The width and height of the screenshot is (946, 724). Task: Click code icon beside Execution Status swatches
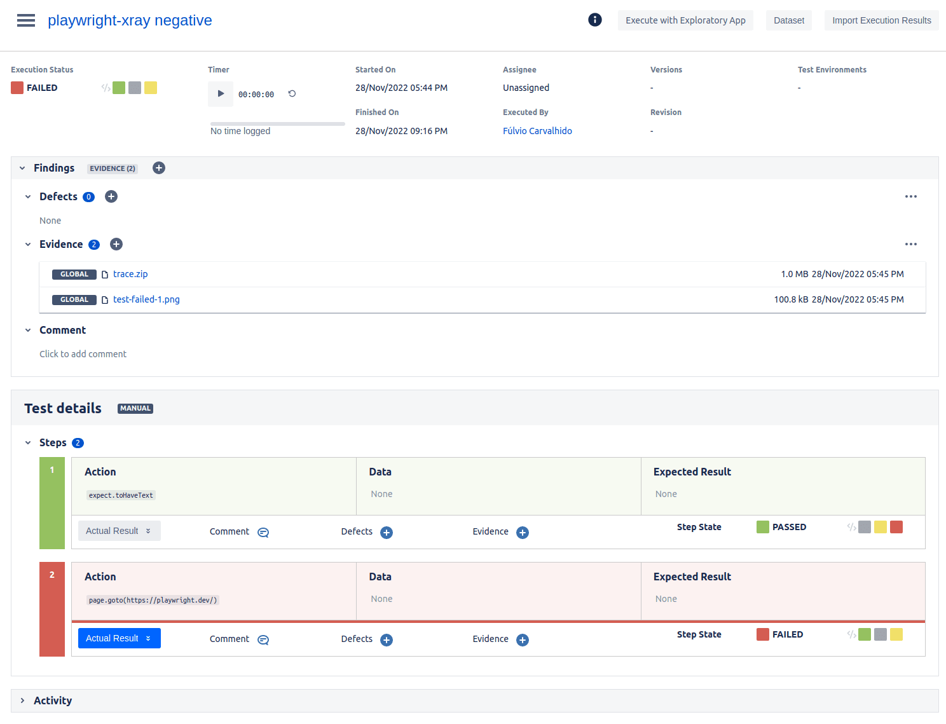[106, 88]
